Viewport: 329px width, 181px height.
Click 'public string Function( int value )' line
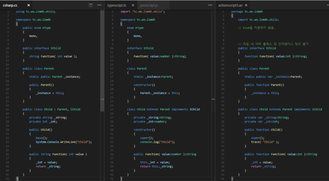click(x=58, y=154)
